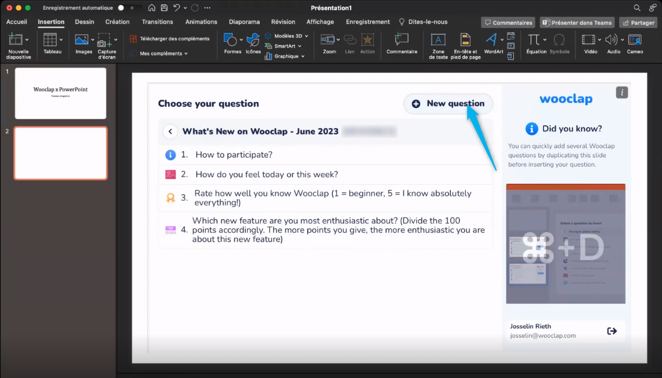Expand the undo history dropdown arrow

point(185,8)
